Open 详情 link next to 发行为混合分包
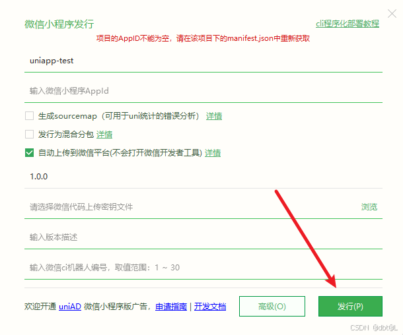The image size is (403, 335). [x=104, y=135]
